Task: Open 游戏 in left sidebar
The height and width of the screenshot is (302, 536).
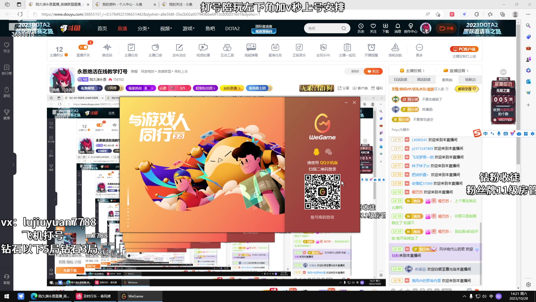Action: 7,92
